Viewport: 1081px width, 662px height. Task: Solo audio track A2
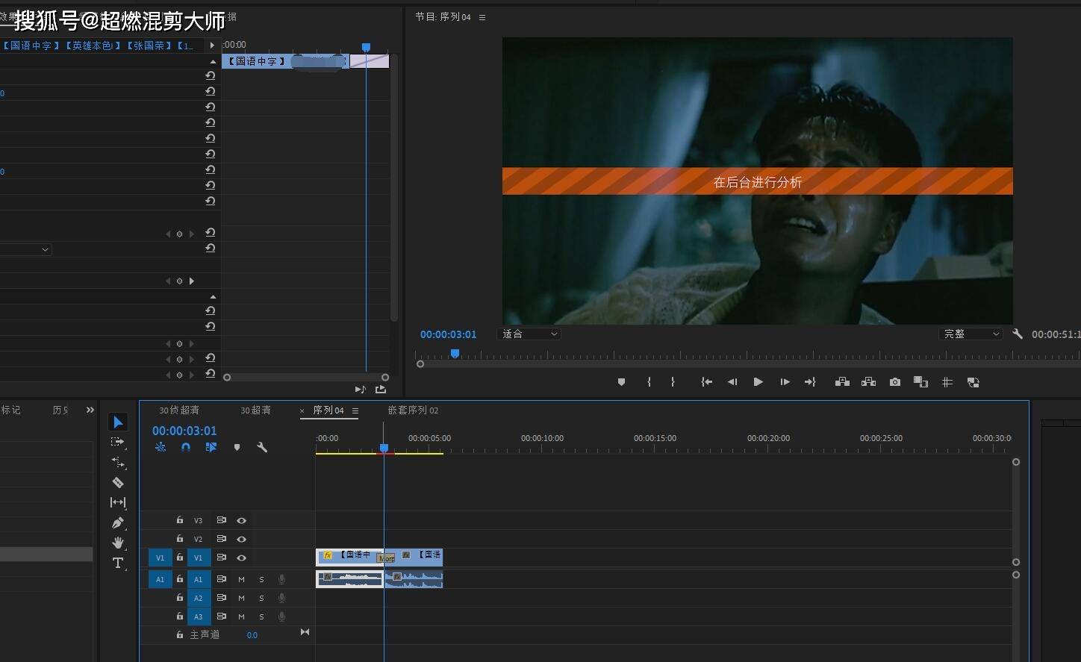261,598
